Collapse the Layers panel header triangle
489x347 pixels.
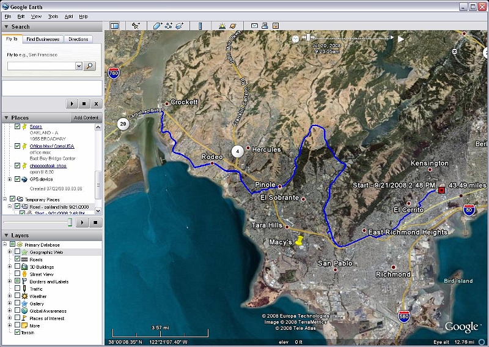[6, 235]
